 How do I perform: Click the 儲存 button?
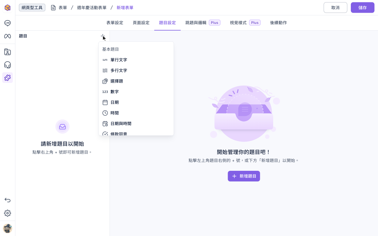point(362,8)
